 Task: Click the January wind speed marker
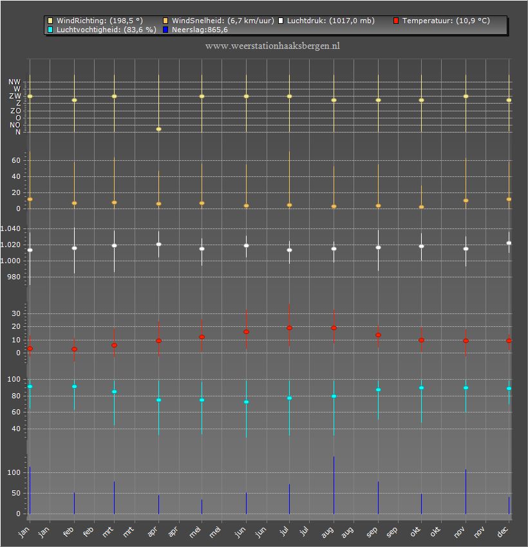[x=30, y=199]
